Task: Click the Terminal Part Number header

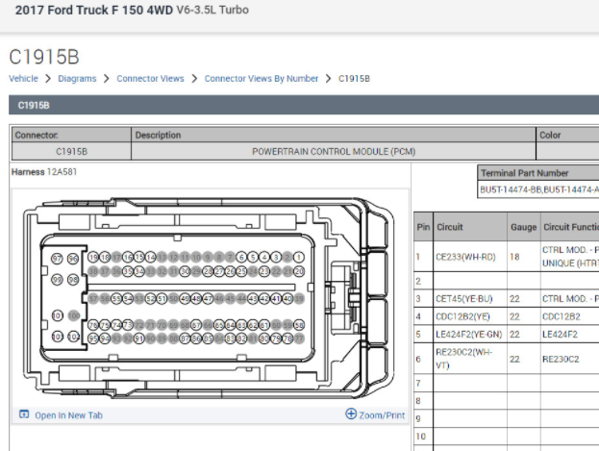Action: click(538, 173)
